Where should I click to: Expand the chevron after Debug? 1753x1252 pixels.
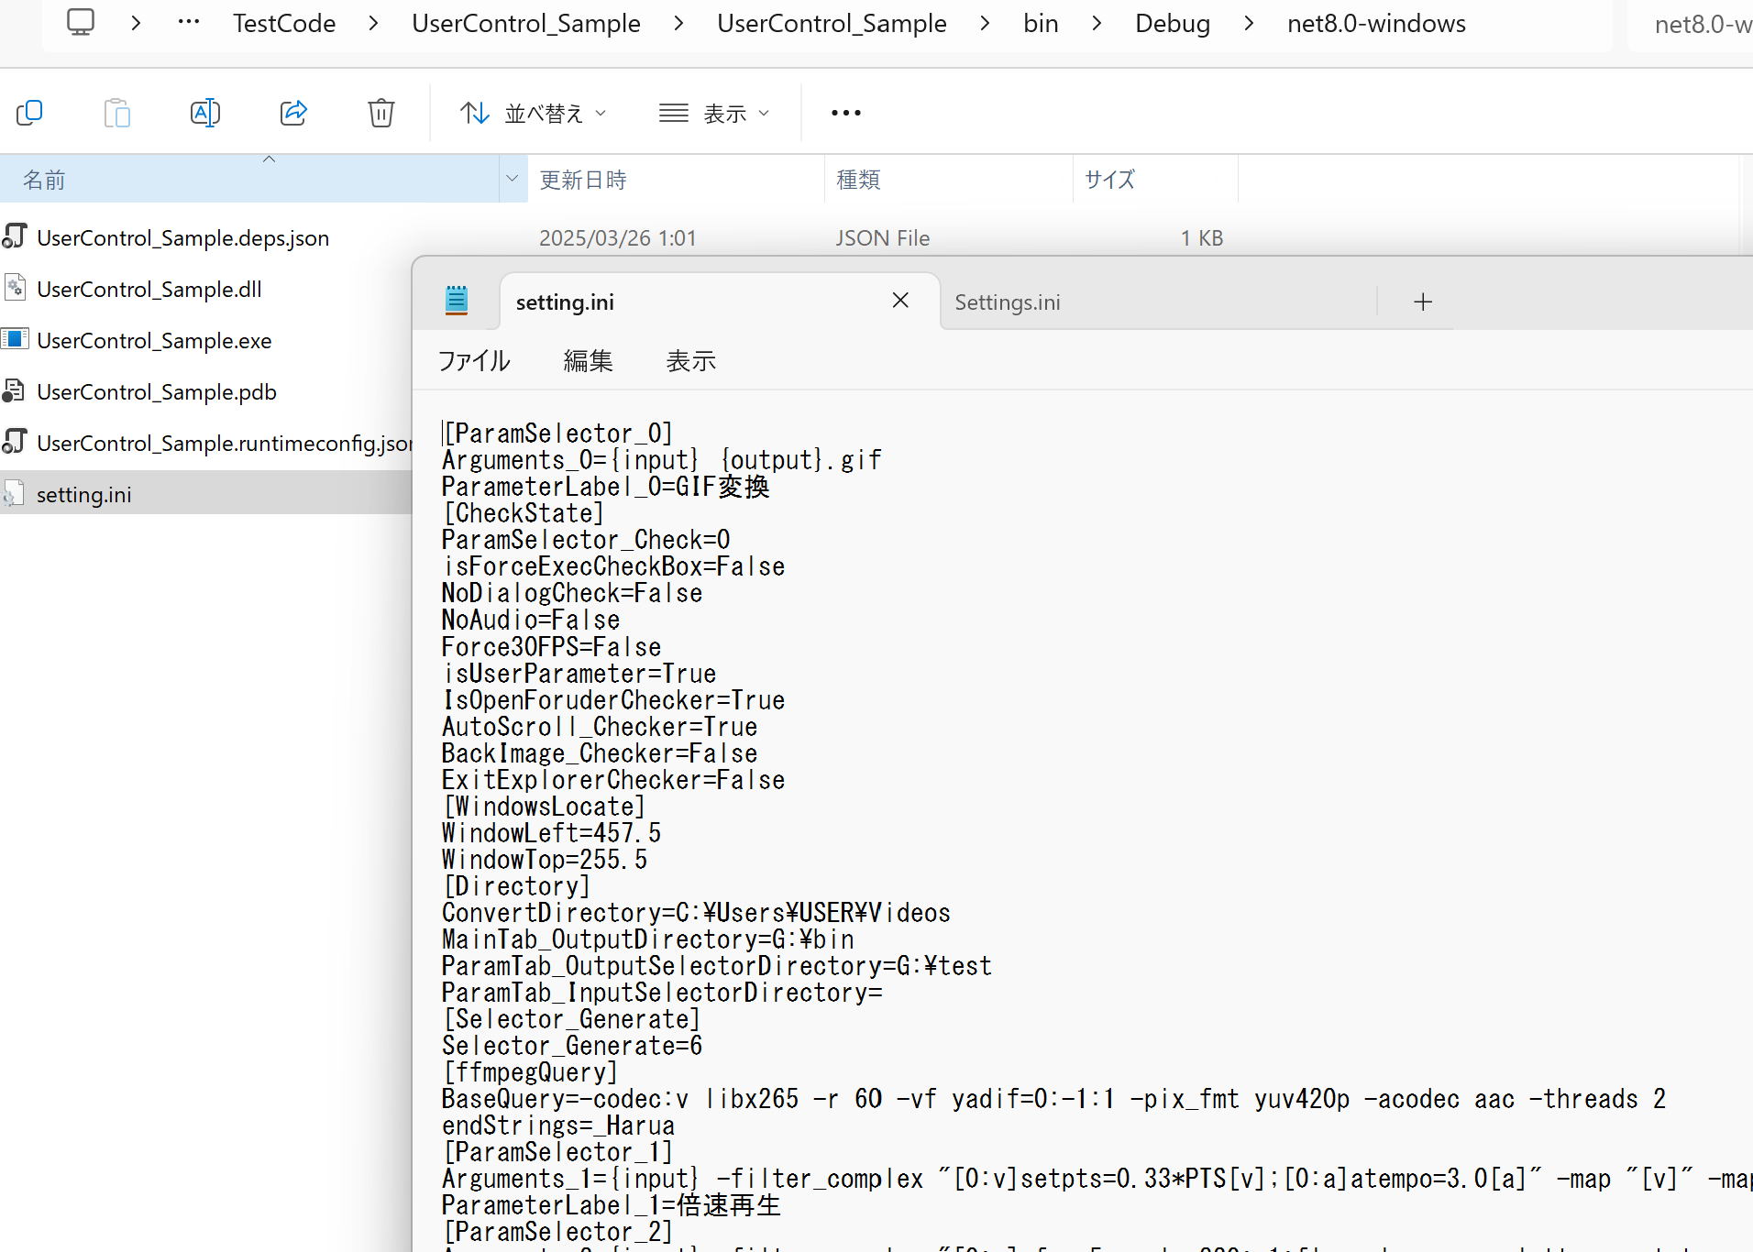pos(1249,23)
